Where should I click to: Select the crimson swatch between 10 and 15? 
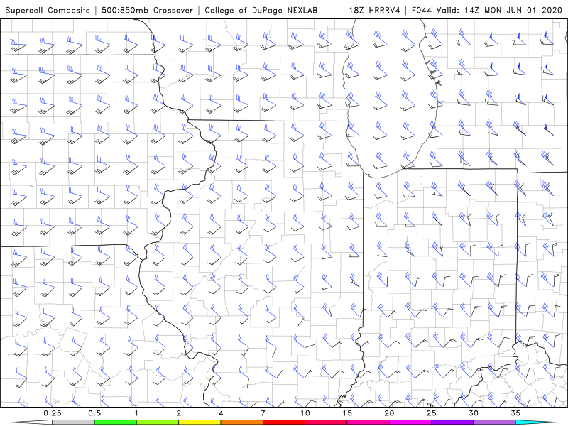[326, 422]
